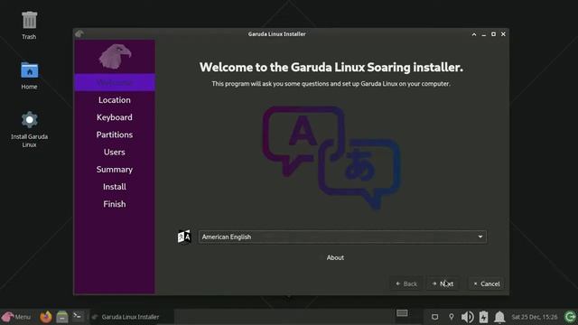Cancel the installer
This screenshot has width=578, height=325.
coord(487,283)
